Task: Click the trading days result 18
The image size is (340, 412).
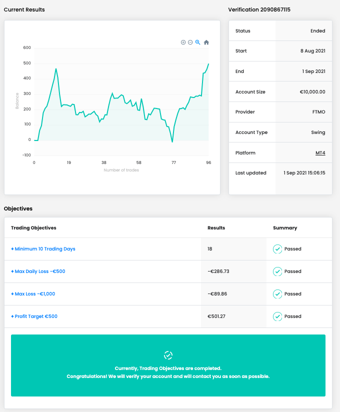Action: (x=209, y=249)
